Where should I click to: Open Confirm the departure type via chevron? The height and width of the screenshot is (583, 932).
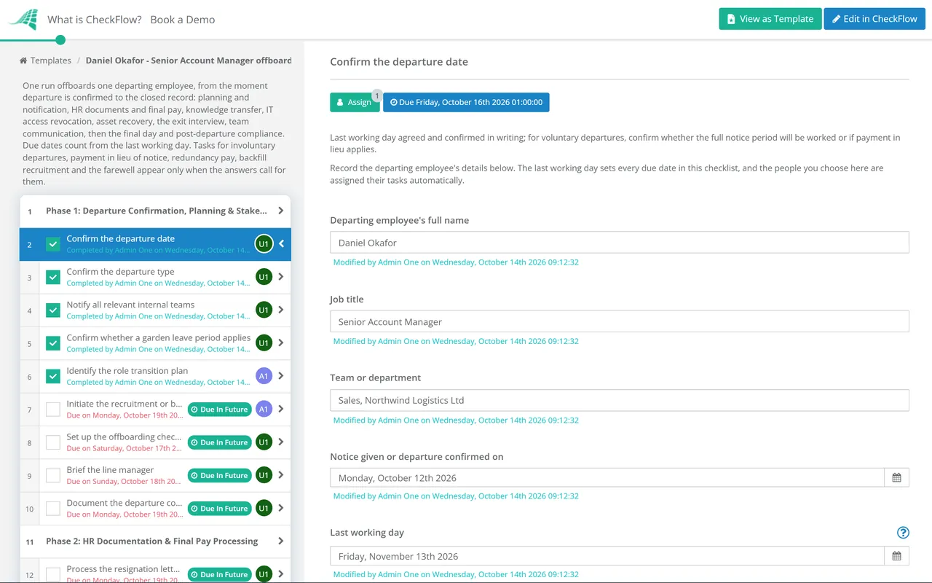pyautogui.click(x=281, y=277)
